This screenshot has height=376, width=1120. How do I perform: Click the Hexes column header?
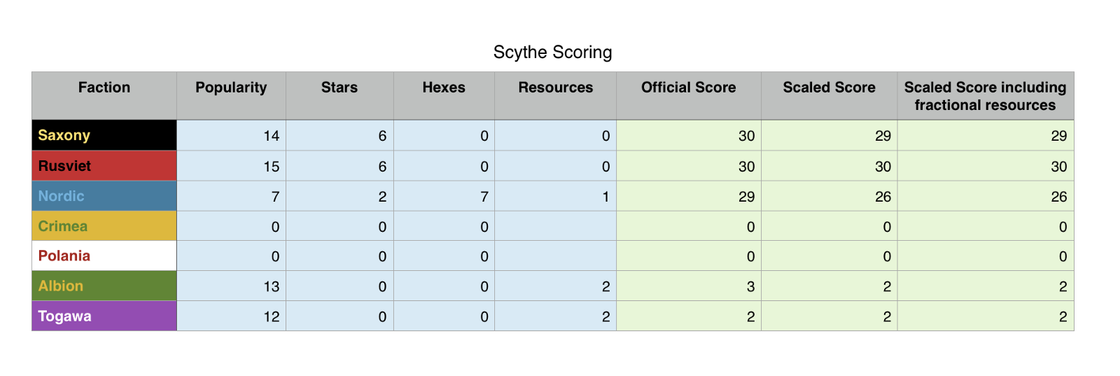pos(444,95)
